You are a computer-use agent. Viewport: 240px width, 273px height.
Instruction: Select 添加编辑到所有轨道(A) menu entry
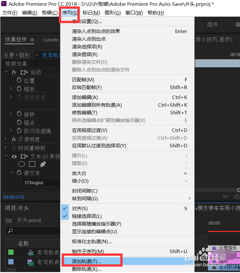pyautogui.click(x=127, y=105)
